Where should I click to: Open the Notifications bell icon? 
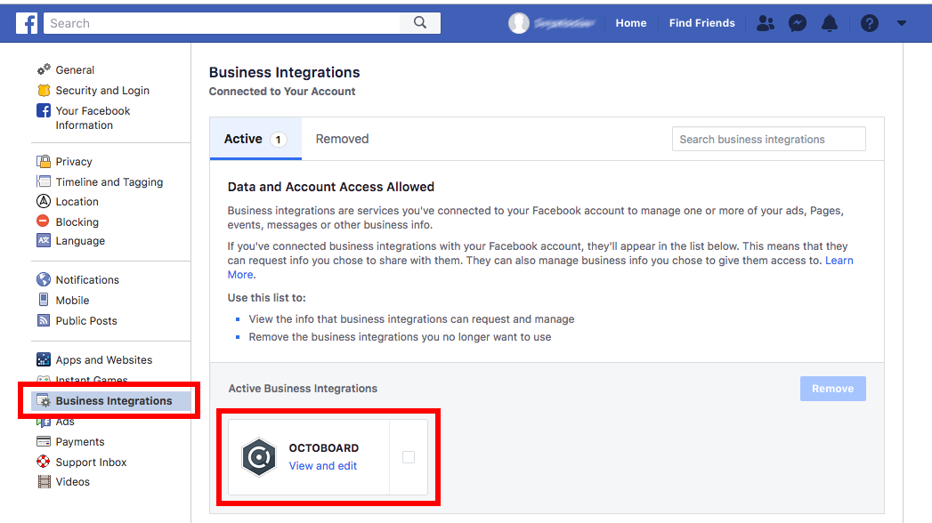click(x=829, y=23)
